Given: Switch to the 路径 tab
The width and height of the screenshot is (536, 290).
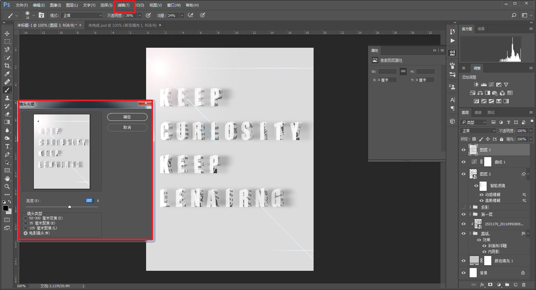Looking at the screenshot, I should pyautogui.click(x=491, y=112).
